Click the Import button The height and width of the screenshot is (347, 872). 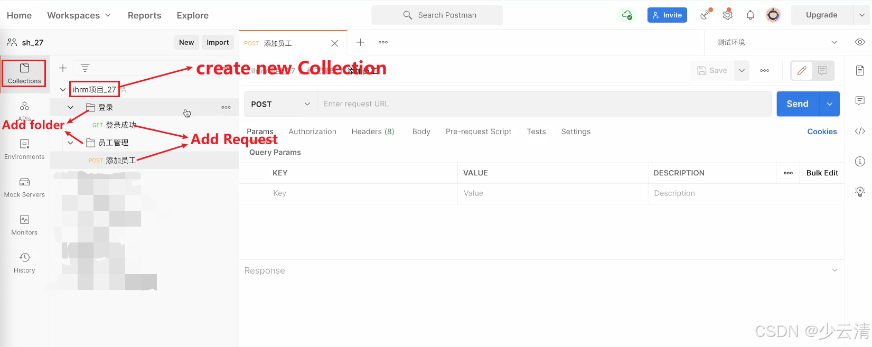click(218, 42)
